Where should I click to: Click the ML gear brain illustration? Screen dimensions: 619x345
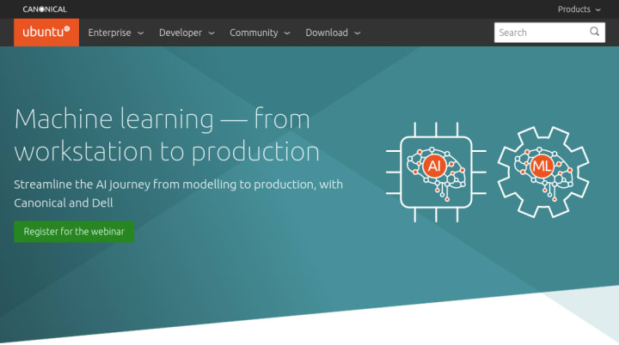coord(543,172)
